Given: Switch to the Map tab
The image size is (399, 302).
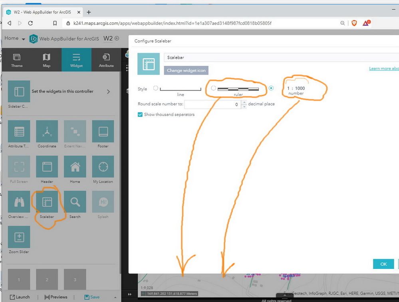Looking at the screenshot, I should pos(47,60).
